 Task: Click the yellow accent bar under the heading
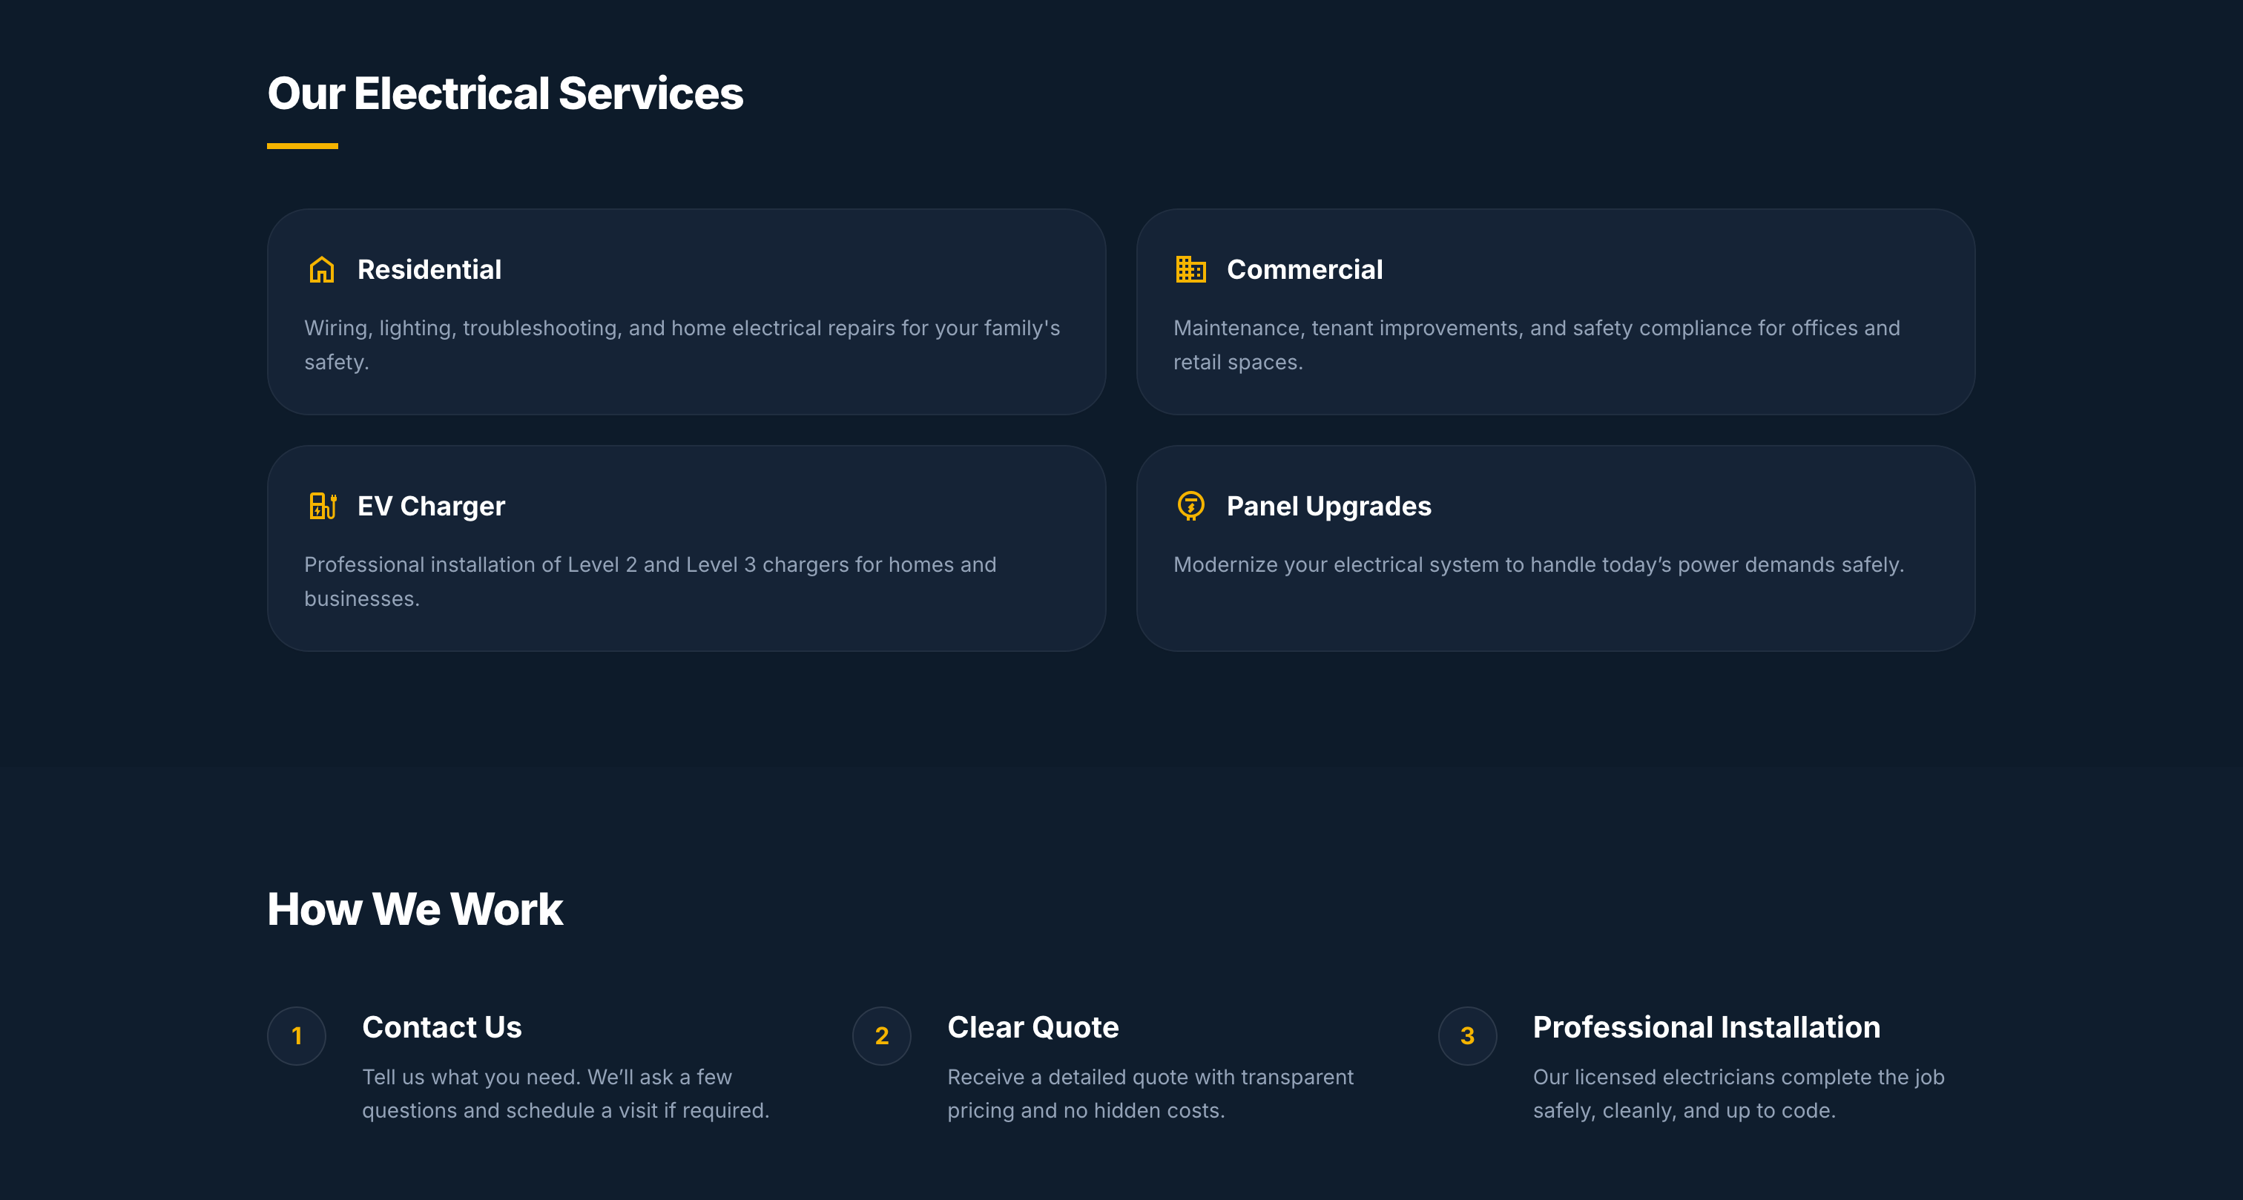pyautogui.click(x=301, y=145)
